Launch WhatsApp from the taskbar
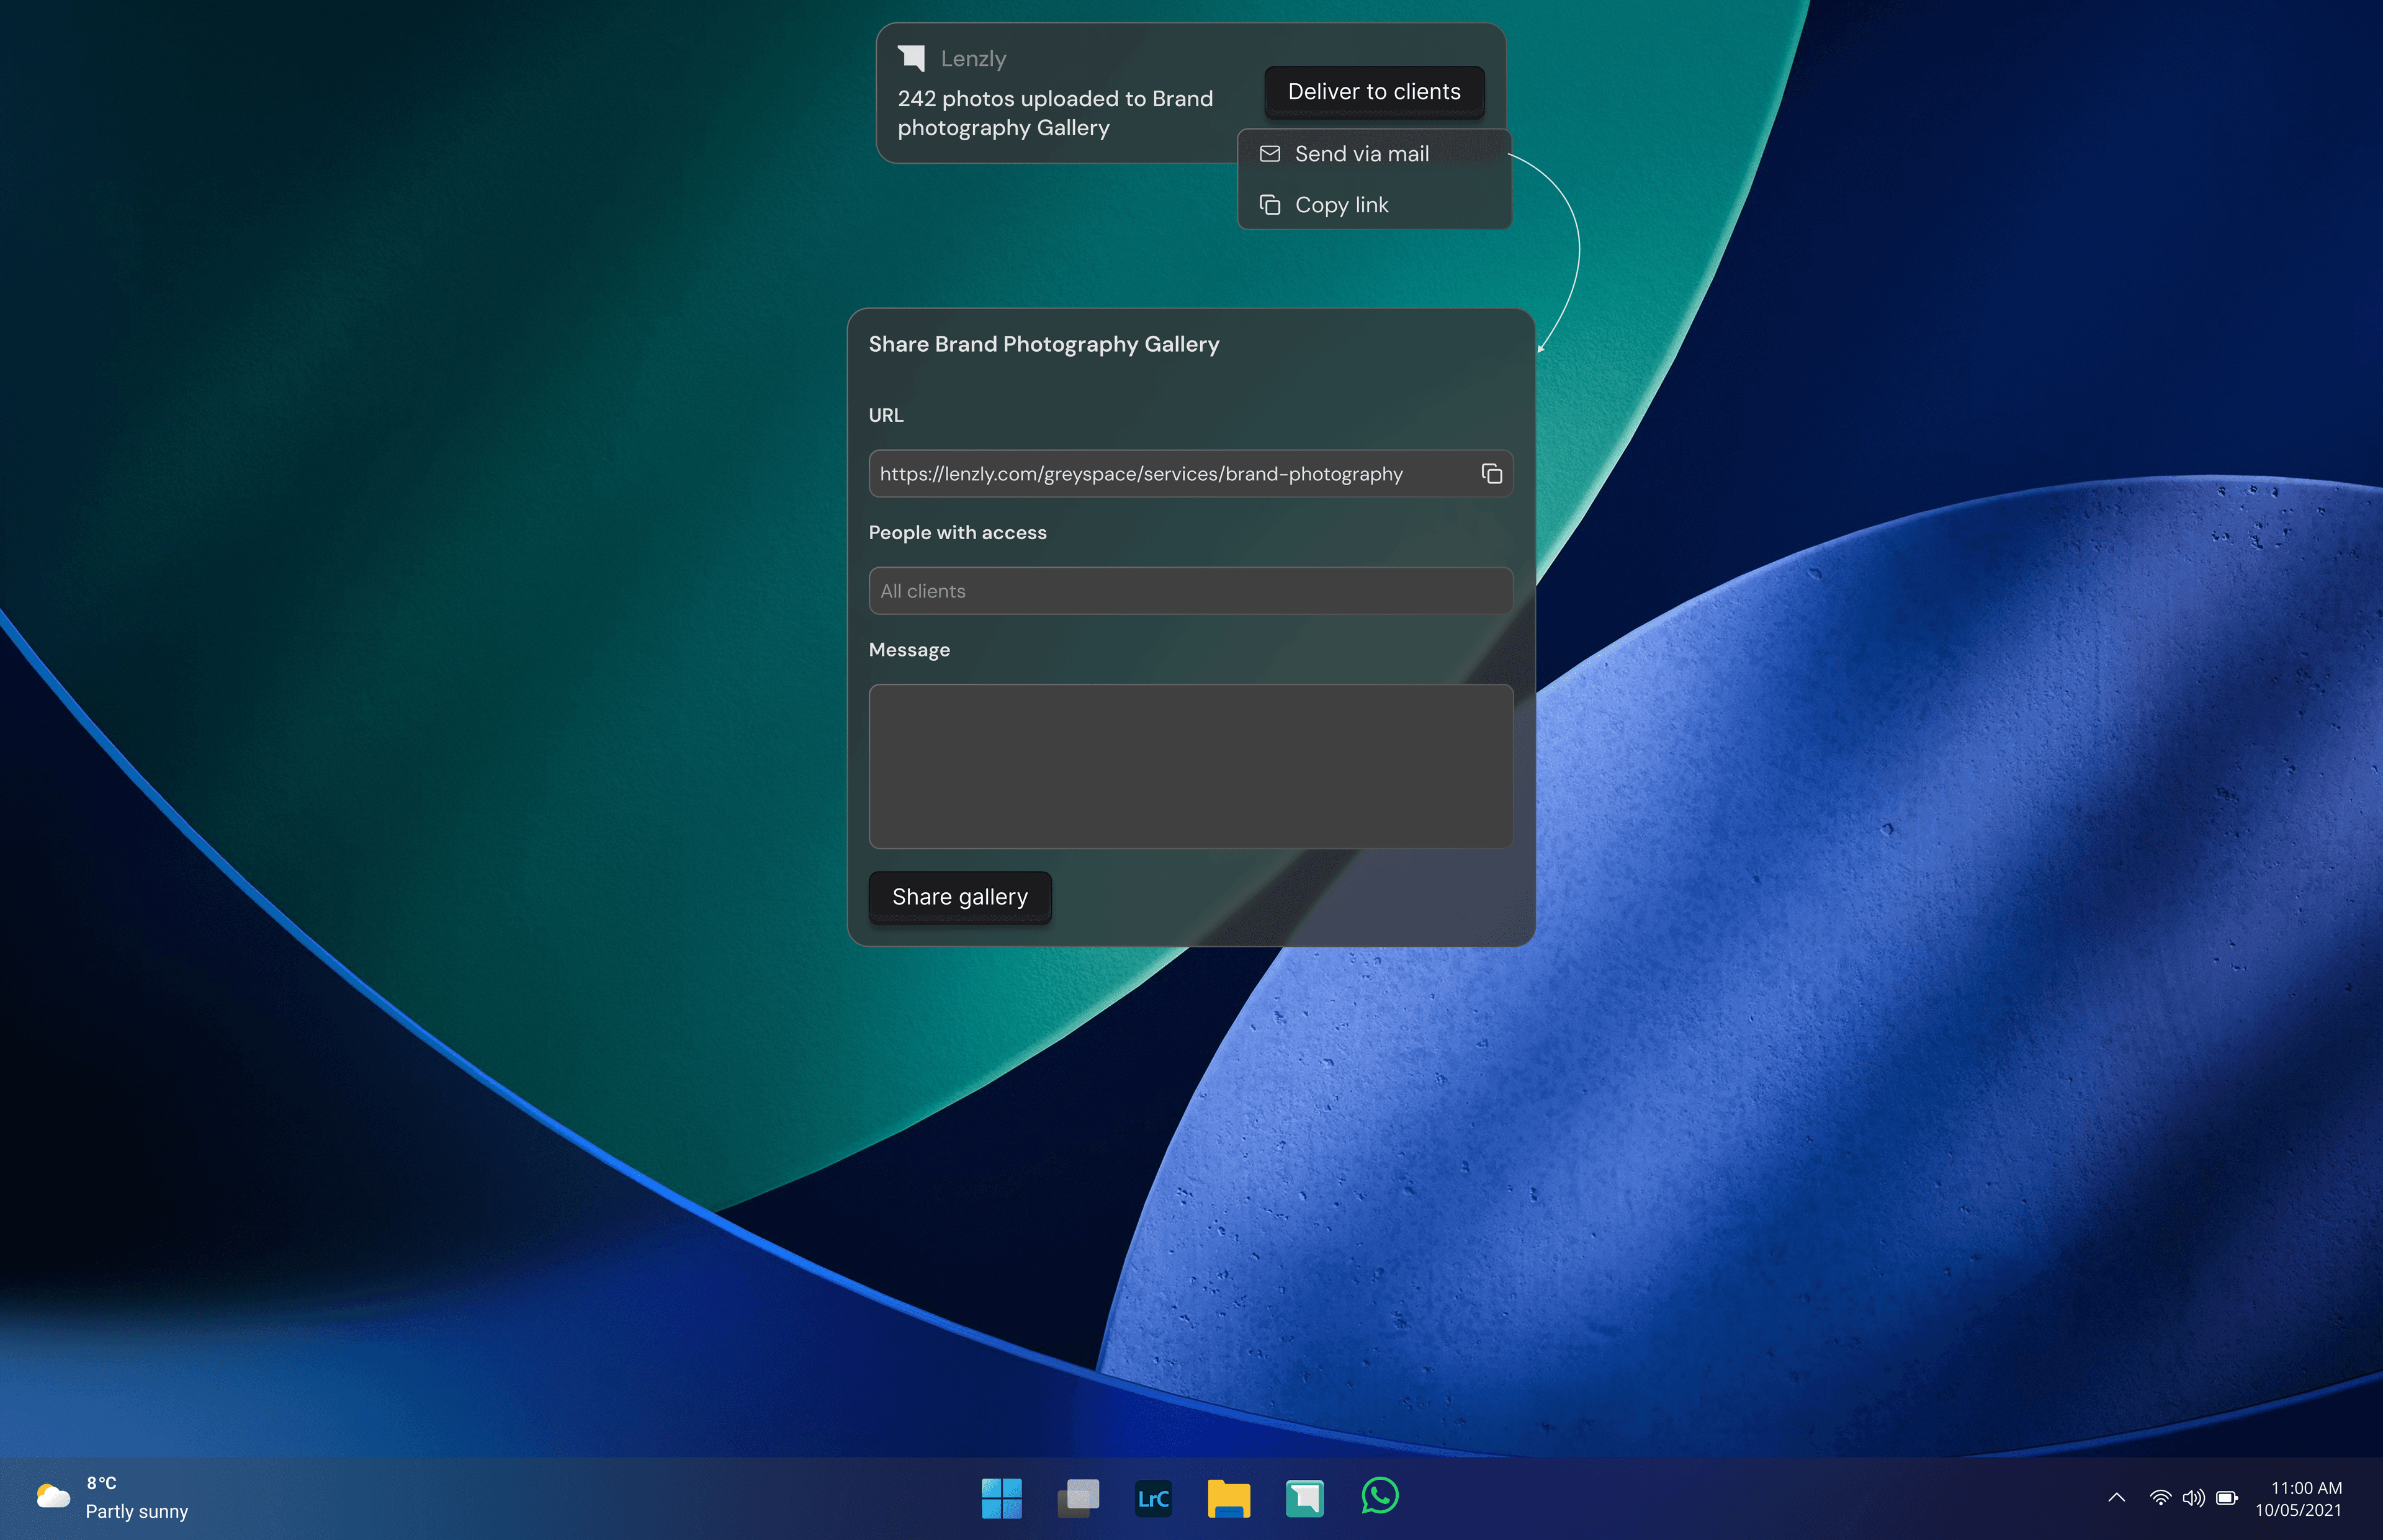The height and width of the screenshot is (1540, 2383). (1380, 1497)
